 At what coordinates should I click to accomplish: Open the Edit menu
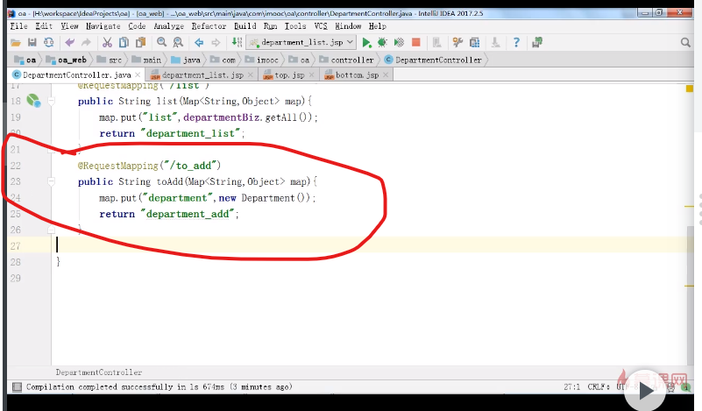pos(44,26)
